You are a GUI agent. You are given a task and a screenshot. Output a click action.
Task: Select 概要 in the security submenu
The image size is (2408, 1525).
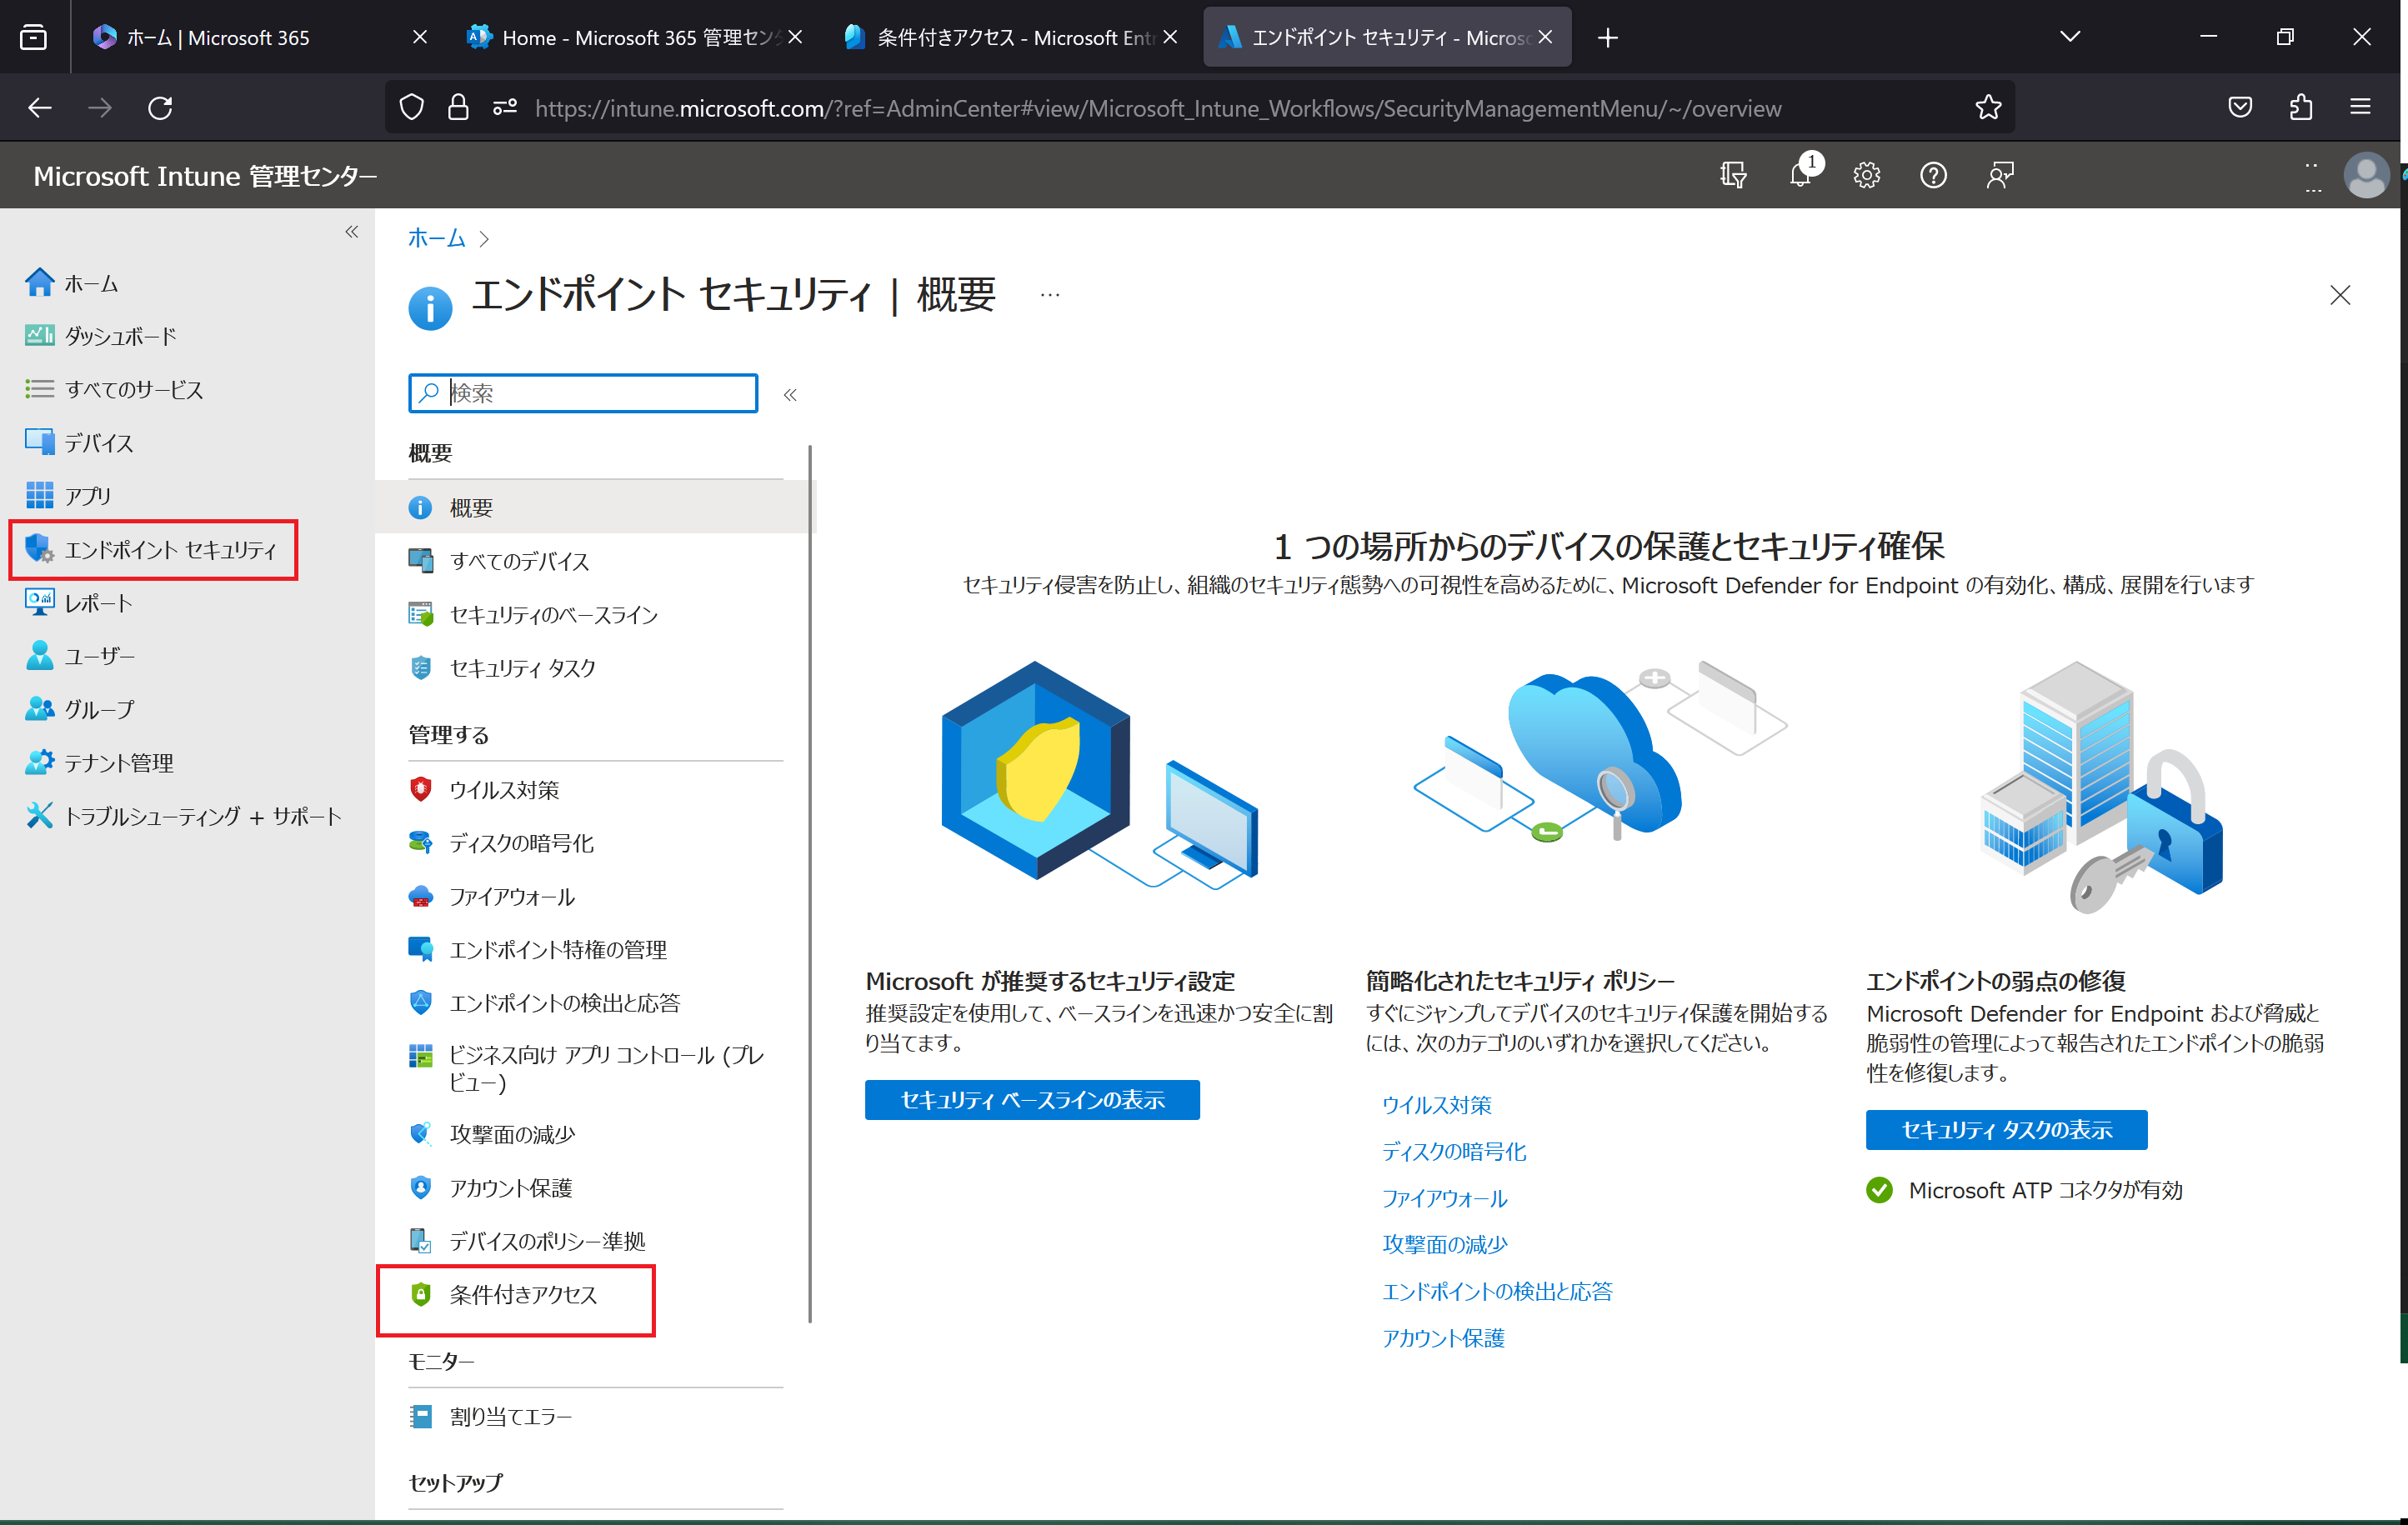(595, 507)
